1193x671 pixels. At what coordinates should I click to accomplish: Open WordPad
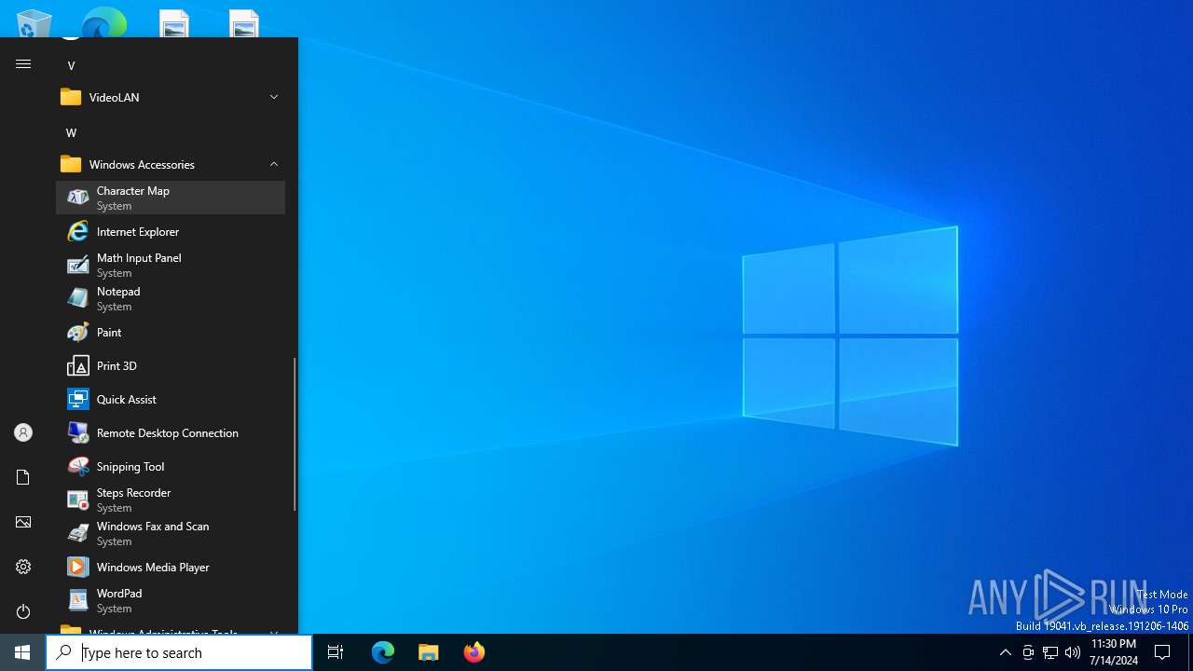pos(171,600)
